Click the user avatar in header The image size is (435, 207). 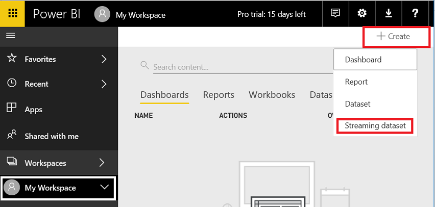[x=103, y=14]
